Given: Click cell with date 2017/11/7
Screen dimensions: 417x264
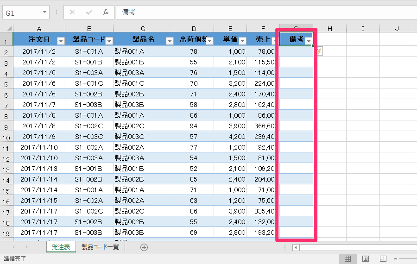Looking at the screenshot, I should [x=39, y=105].
